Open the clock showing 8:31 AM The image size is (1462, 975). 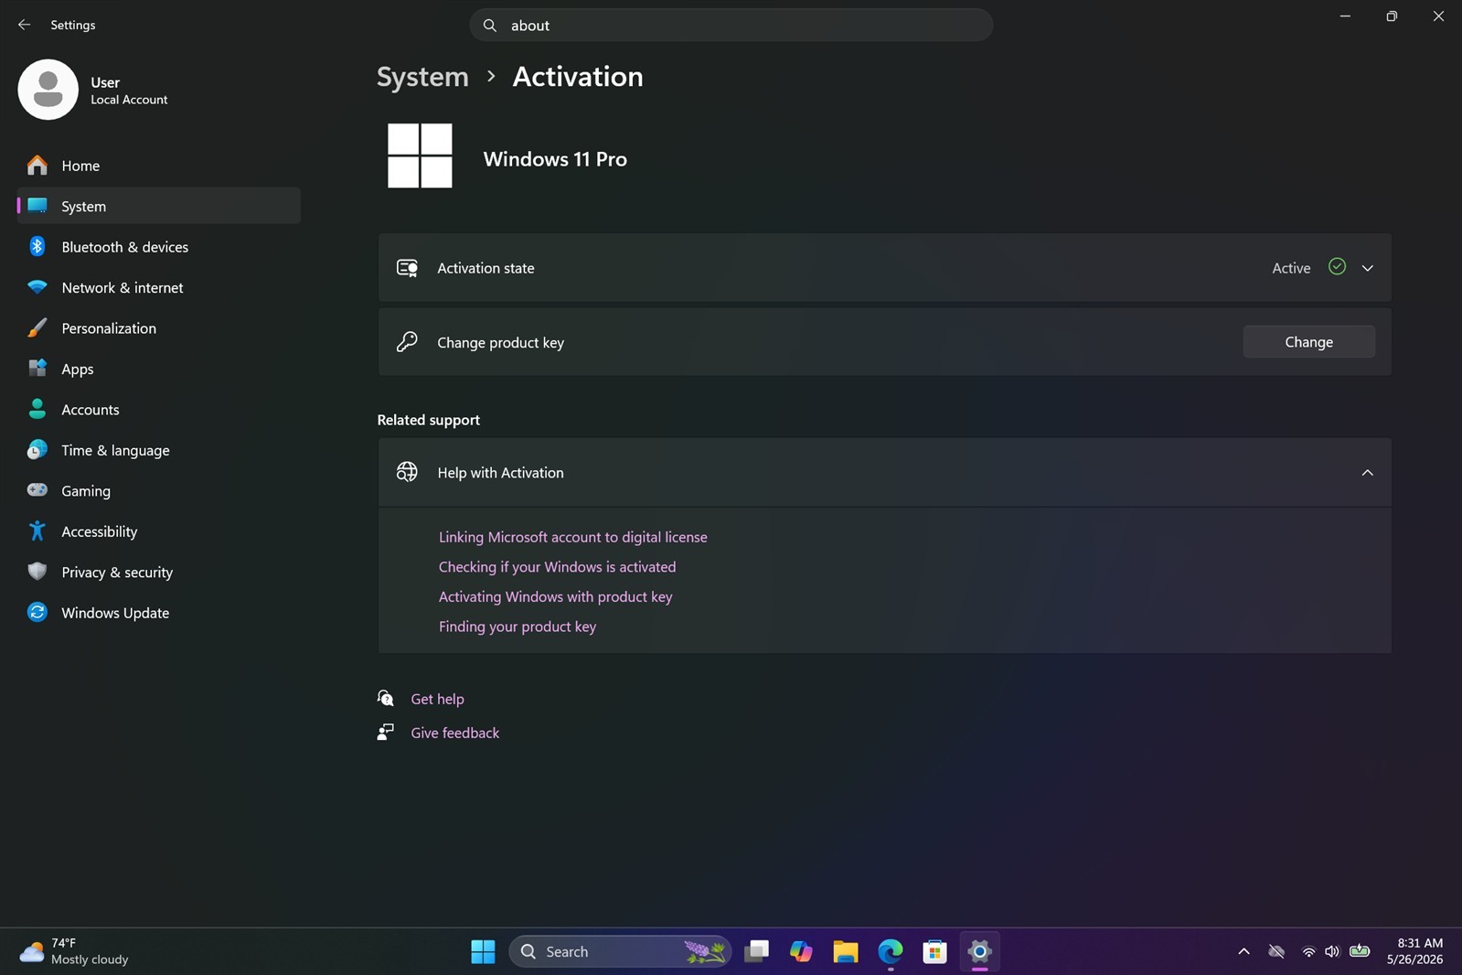coord(1415,951)
